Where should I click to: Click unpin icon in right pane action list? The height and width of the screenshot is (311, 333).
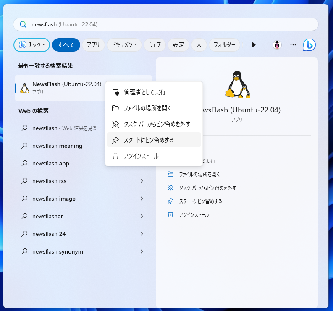point(170,188)
